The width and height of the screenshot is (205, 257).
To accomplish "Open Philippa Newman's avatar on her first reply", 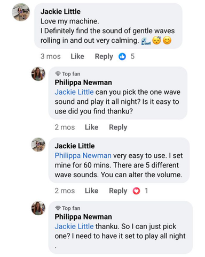I will [38, 74].
